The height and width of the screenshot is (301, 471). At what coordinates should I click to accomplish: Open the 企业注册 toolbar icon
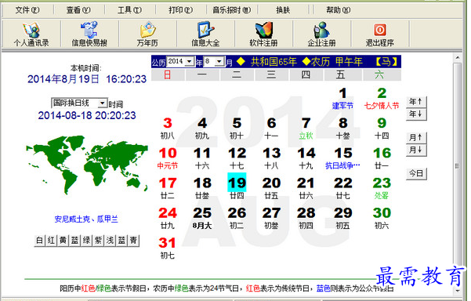[x=321, y=34]
